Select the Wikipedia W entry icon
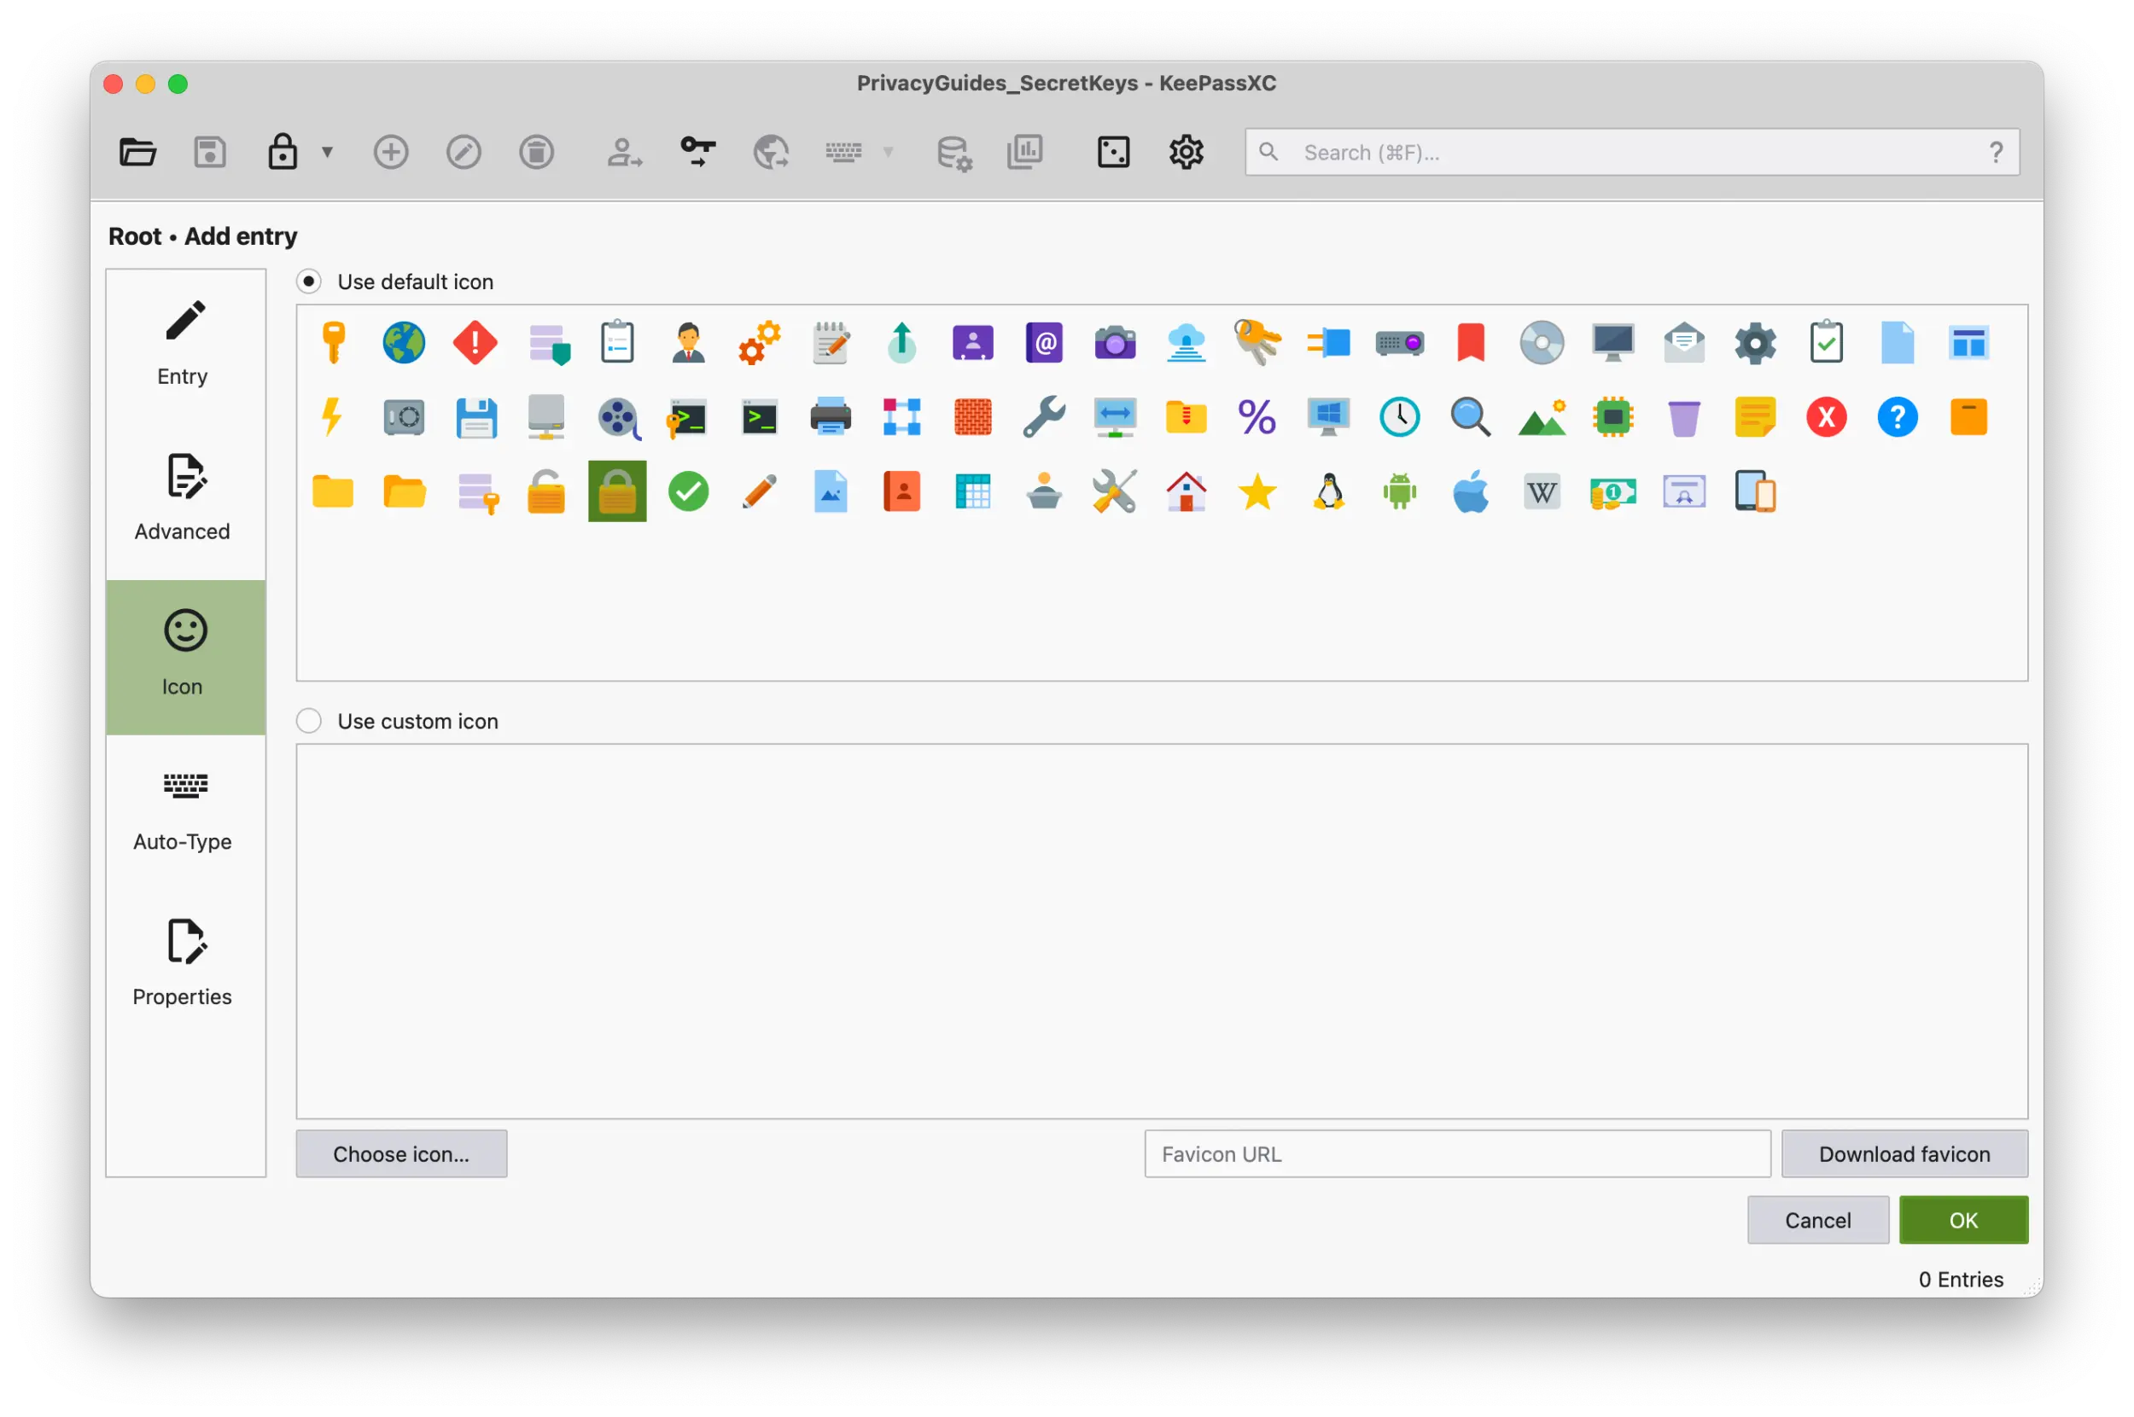The width and height of the screenshot is (2134, 1417). click(x=1540, y=491)
